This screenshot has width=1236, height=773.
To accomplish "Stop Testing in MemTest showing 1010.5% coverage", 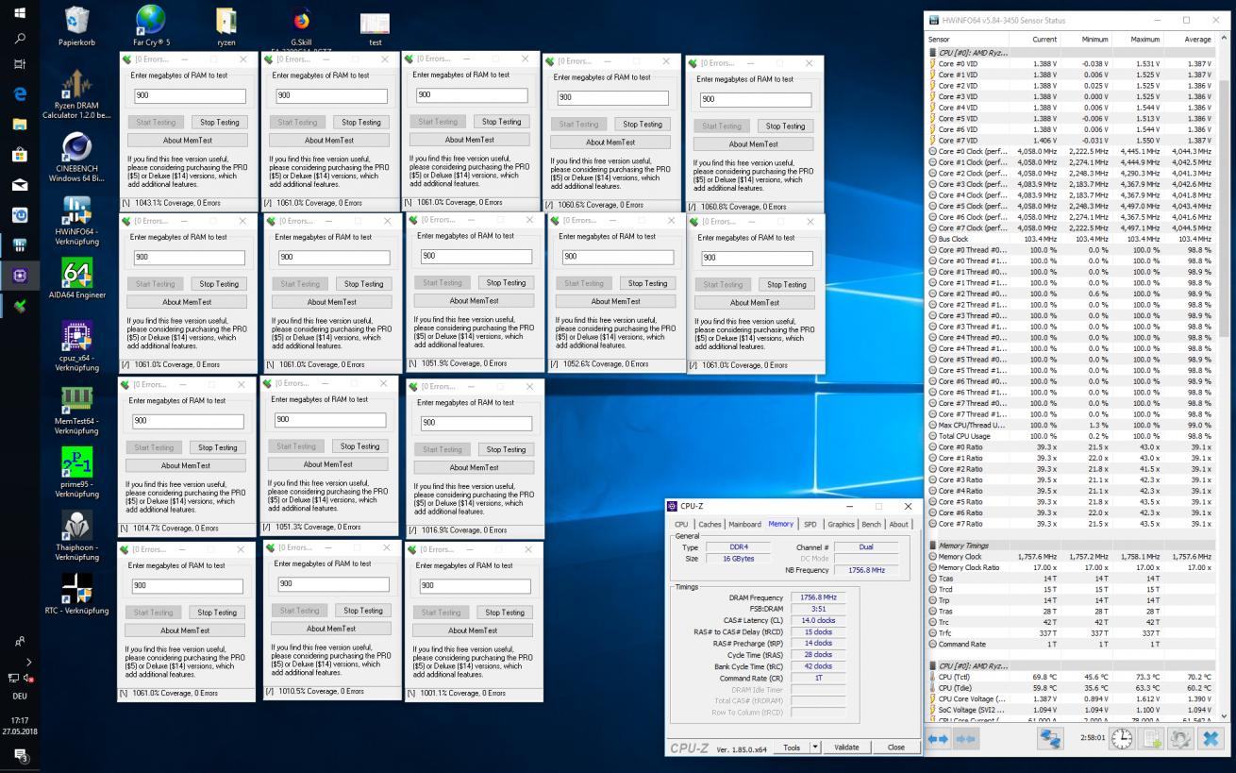I will tap(362, 611).
